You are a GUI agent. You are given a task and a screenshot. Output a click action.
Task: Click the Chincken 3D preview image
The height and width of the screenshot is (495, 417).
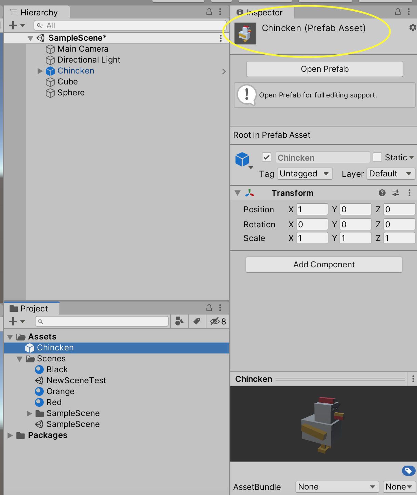tap(323, 424)
